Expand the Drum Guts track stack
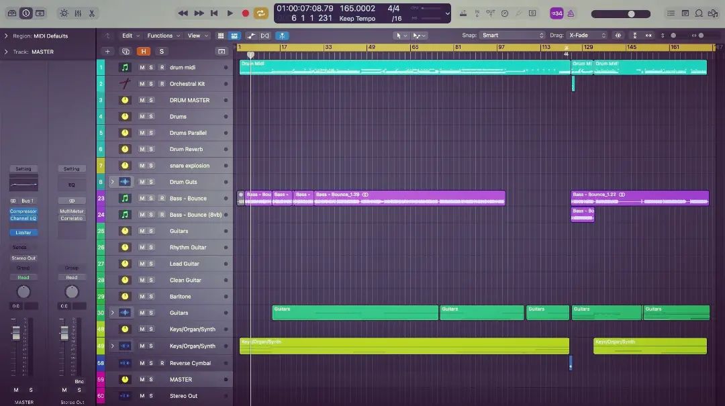This screenshot has width=725, height=406. (x=112, y=182)
